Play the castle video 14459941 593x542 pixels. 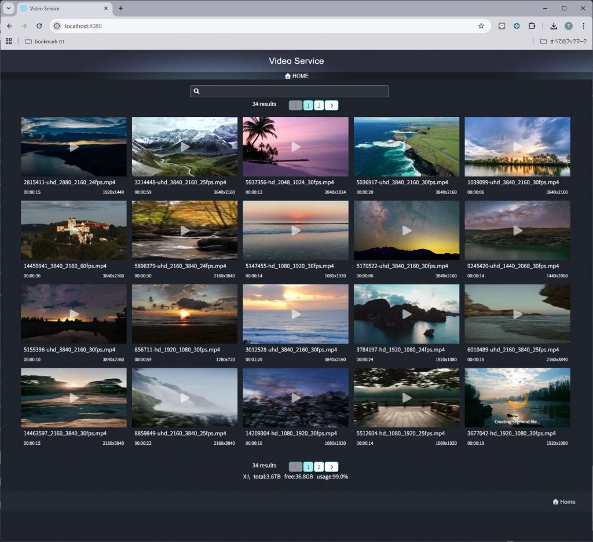click(74, 230)
